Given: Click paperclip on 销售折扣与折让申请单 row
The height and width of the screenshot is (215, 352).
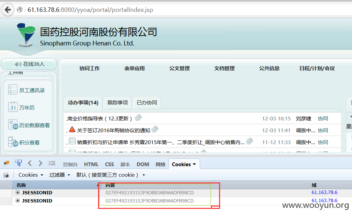Looking at the screenshot, I should pos(249,141).
